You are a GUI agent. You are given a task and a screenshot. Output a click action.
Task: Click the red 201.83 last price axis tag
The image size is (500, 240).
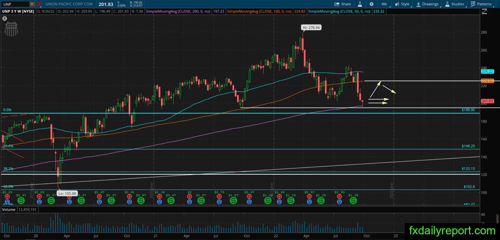pyautogui.click(x=487, y=101)
